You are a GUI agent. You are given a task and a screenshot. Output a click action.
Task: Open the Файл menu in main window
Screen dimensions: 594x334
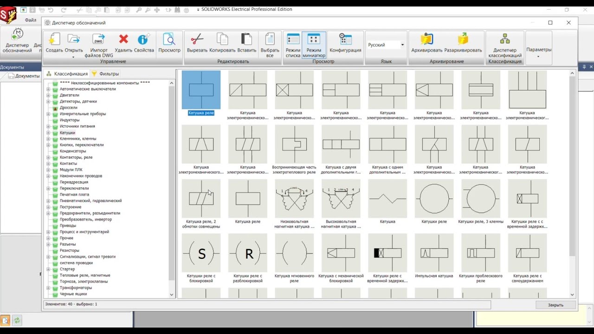coord(31,20)
